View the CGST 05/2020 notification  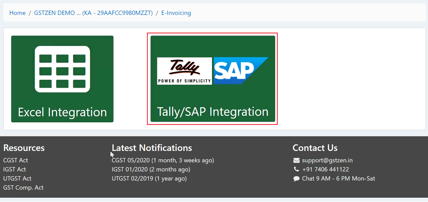tap(163, 160)
